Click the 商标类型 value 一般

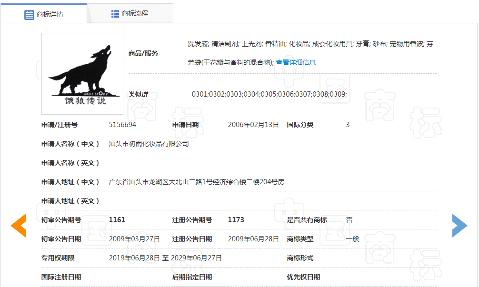coord(352,239)
